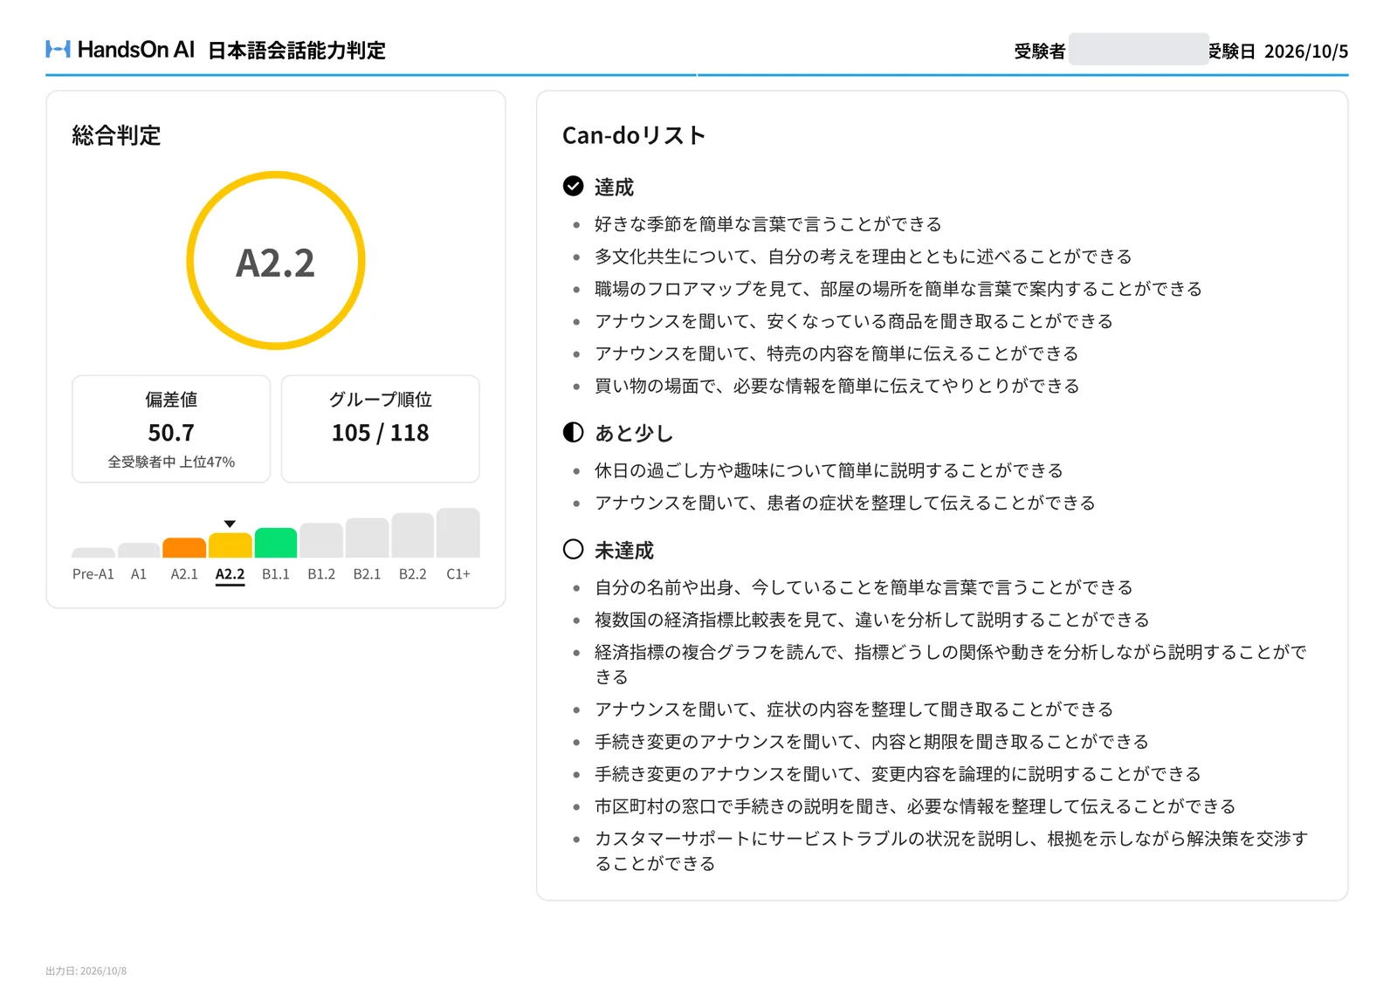This screenshot has width=1397, height=987.
Task: Click 休日の過ごし方や趣味 item
Action: click(x=829, y=470)
